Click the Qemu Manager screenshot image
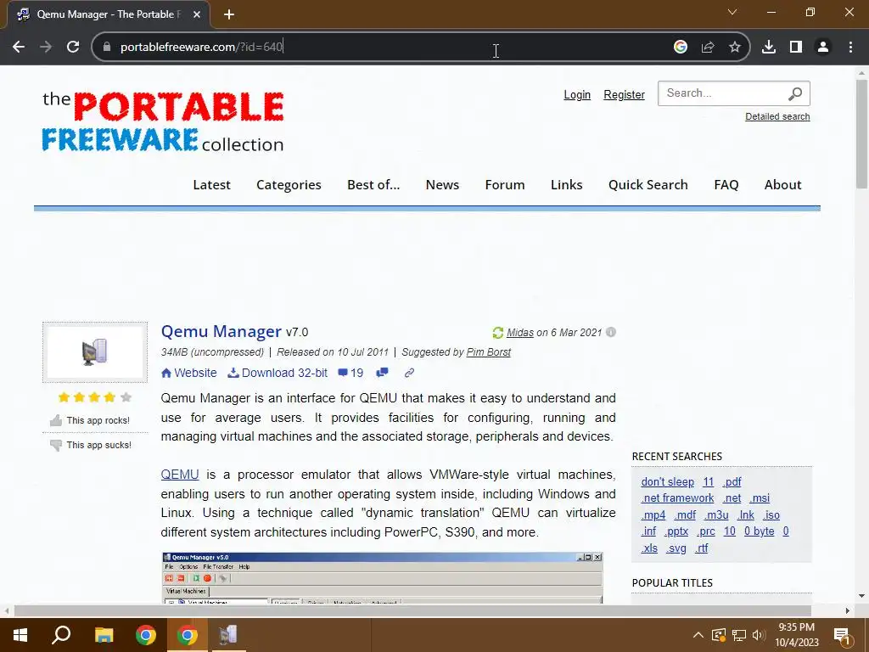Viewport: 869px width, 652px height. point(382,577)
